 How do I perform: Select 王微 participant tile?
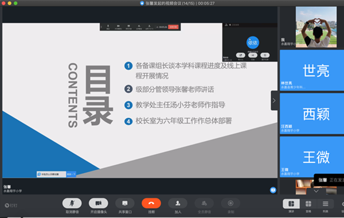point(312,157)
